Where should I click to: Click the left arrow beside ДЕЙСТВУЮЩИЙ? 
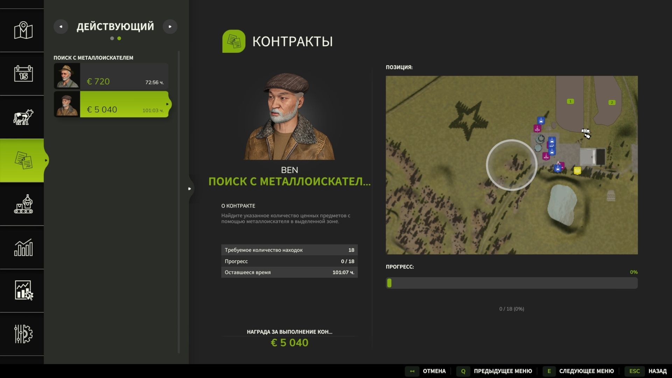click(x=61, y=26)
